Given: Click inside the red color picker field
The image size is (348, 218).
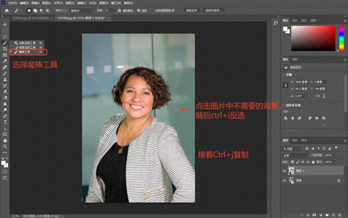Looking at the screenshot, I should click(313, 38).
